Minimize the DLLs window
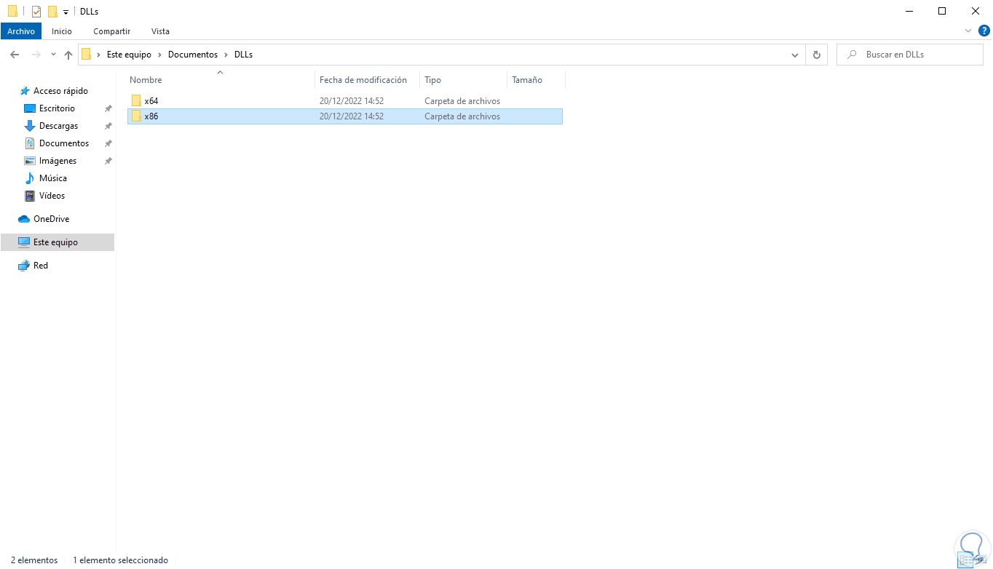 (909, 11)
